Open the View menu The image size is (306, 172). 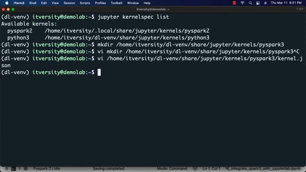[55, 3]
